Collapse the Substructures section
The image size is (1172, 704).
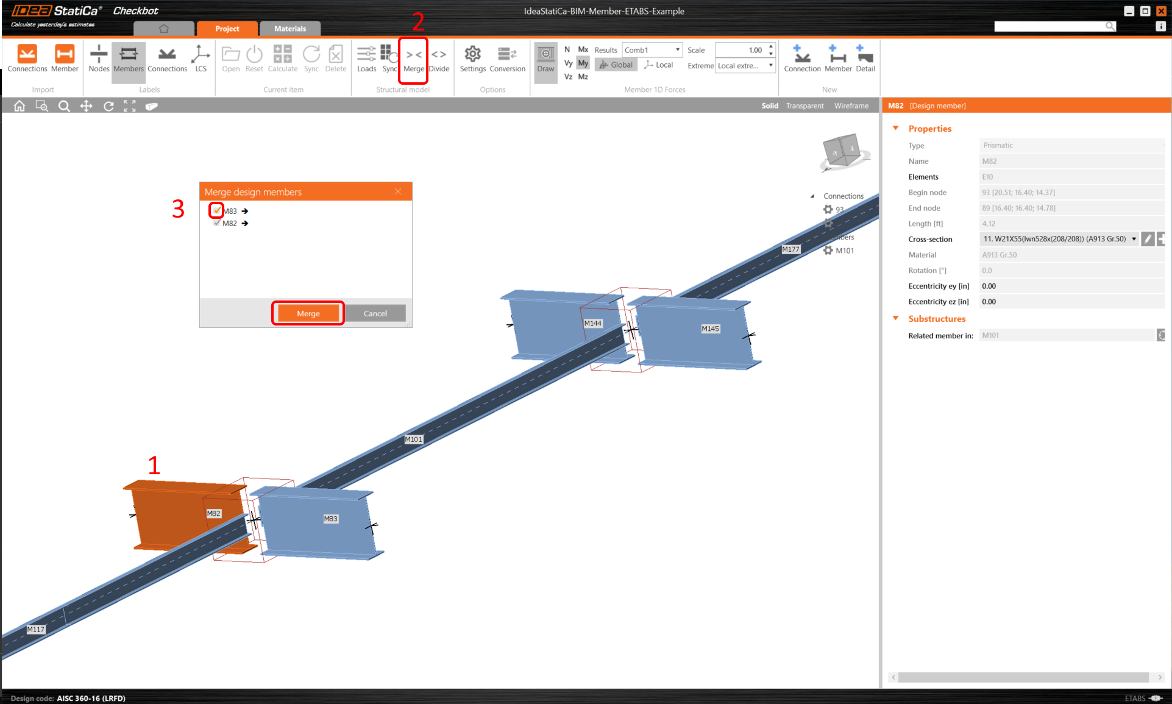coord(895,318)
